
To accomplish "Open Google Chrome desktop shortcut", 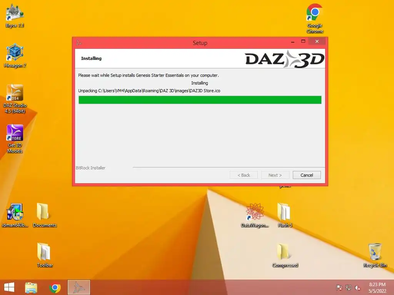I will (x=315, y=18).
